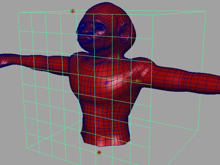Select the blue Z-axis arrow of move manipulator
Screen dimensions: 220x165
[x=107, y=83]
